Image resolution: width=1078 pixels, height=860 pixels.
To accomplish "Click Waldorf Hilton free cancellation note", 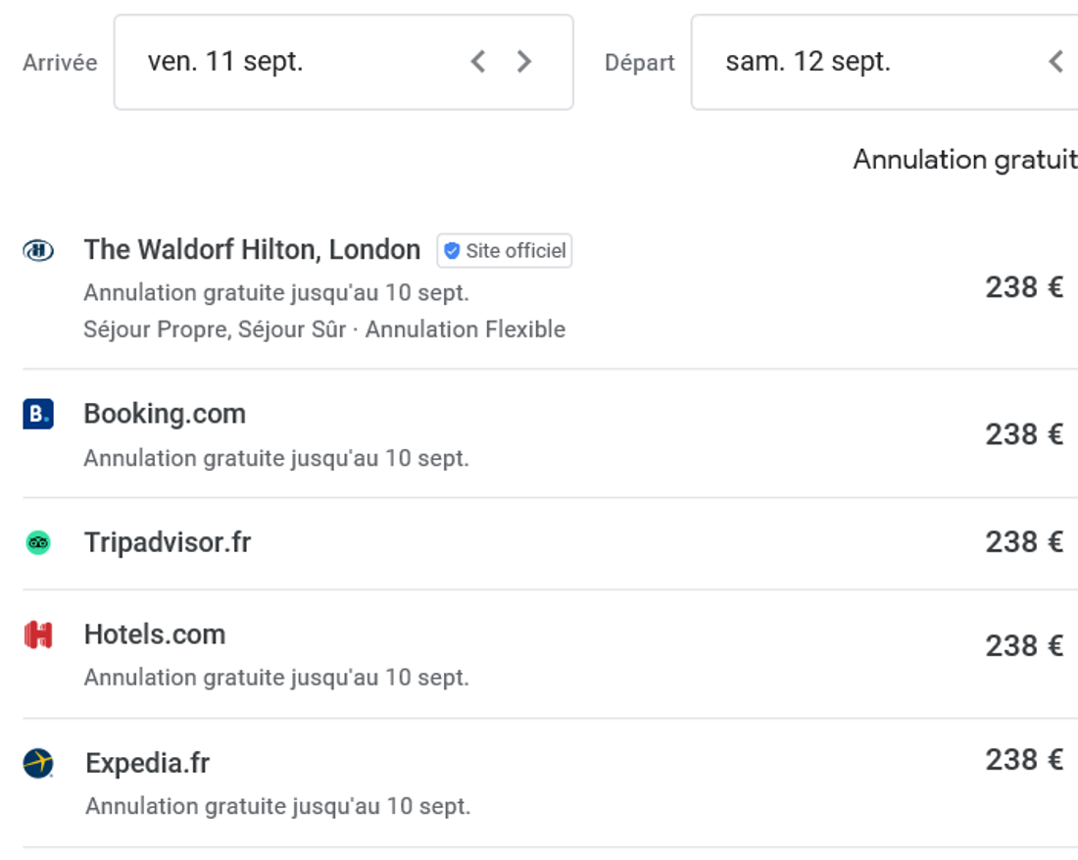I will 276,293.
